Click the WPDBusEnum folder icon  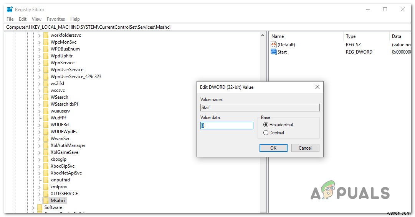point(46,49)
